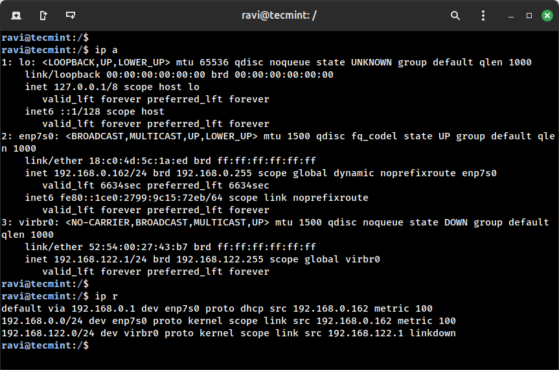Screen dimensions: 559x370
Task: Click the 'ip r' command text
Action: (x=106, y=296)
